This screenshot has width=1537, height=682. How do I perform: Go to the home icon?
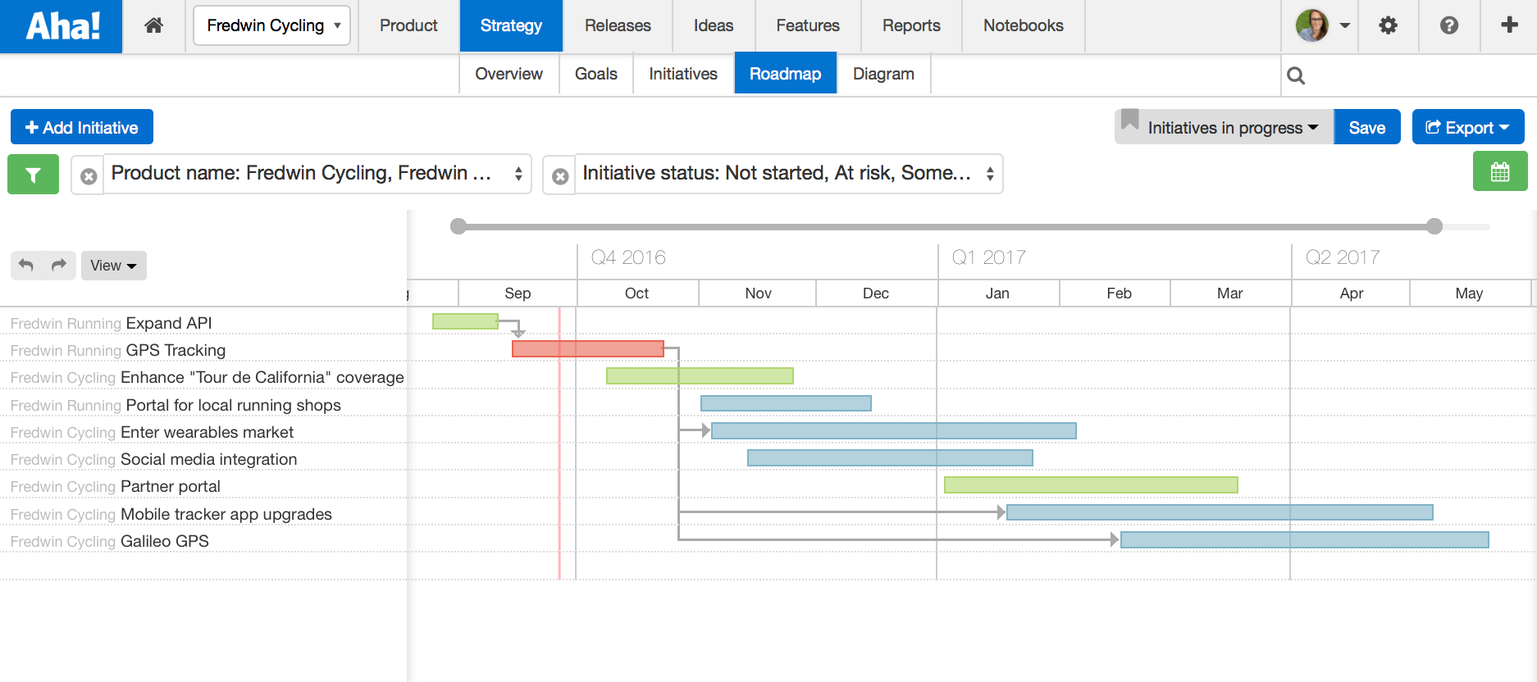(x=153, y=25)
